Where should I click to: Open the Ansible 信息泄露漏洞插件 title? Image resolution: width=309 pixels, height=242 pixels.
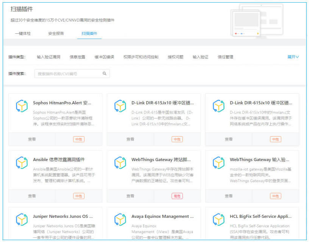point(59,159)
